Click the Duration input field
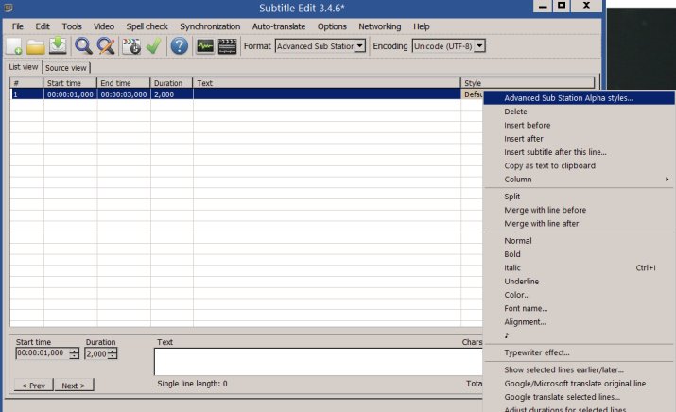 (x=96, y=353)
